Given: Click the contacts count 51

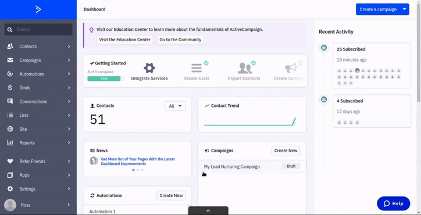Looking at the screenshot, I should point(98,120).
